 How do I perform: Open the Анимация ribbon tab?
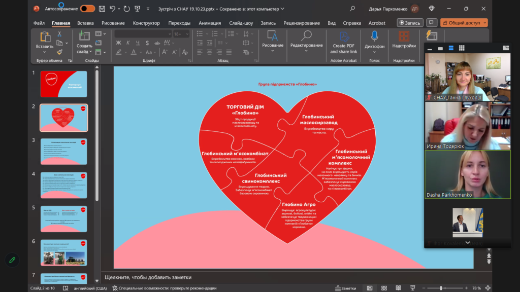pos(210,23)
